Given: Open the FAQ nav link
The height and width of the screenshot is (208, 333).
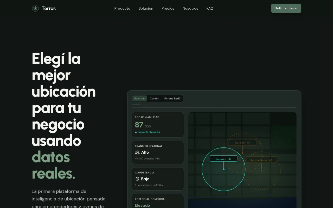Looking at the screenshot, I should (210, 8).
